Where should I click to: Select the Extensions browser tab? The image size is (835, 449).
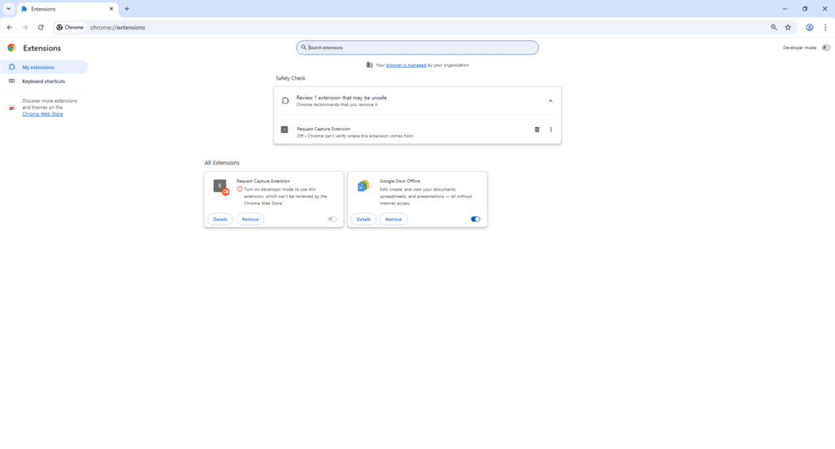68,9
